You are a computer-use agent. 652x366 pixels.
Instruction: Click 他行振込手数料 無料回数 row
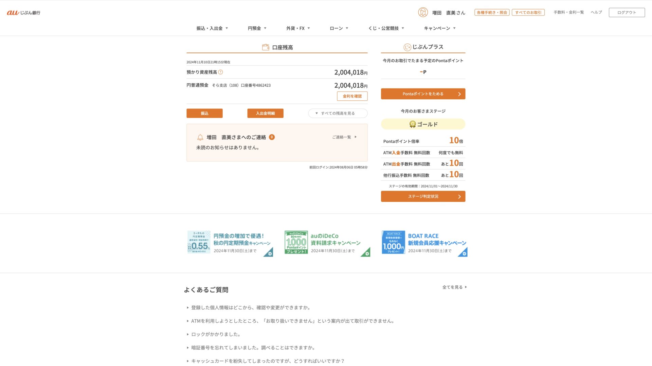point(423,175)
